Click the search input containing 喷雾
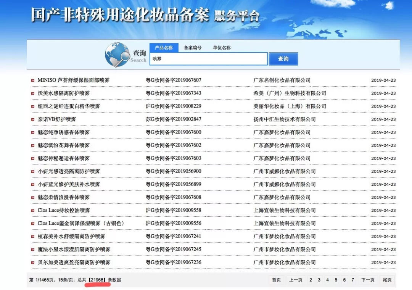Screen dimensions: 412x290 tap(209, 59)
